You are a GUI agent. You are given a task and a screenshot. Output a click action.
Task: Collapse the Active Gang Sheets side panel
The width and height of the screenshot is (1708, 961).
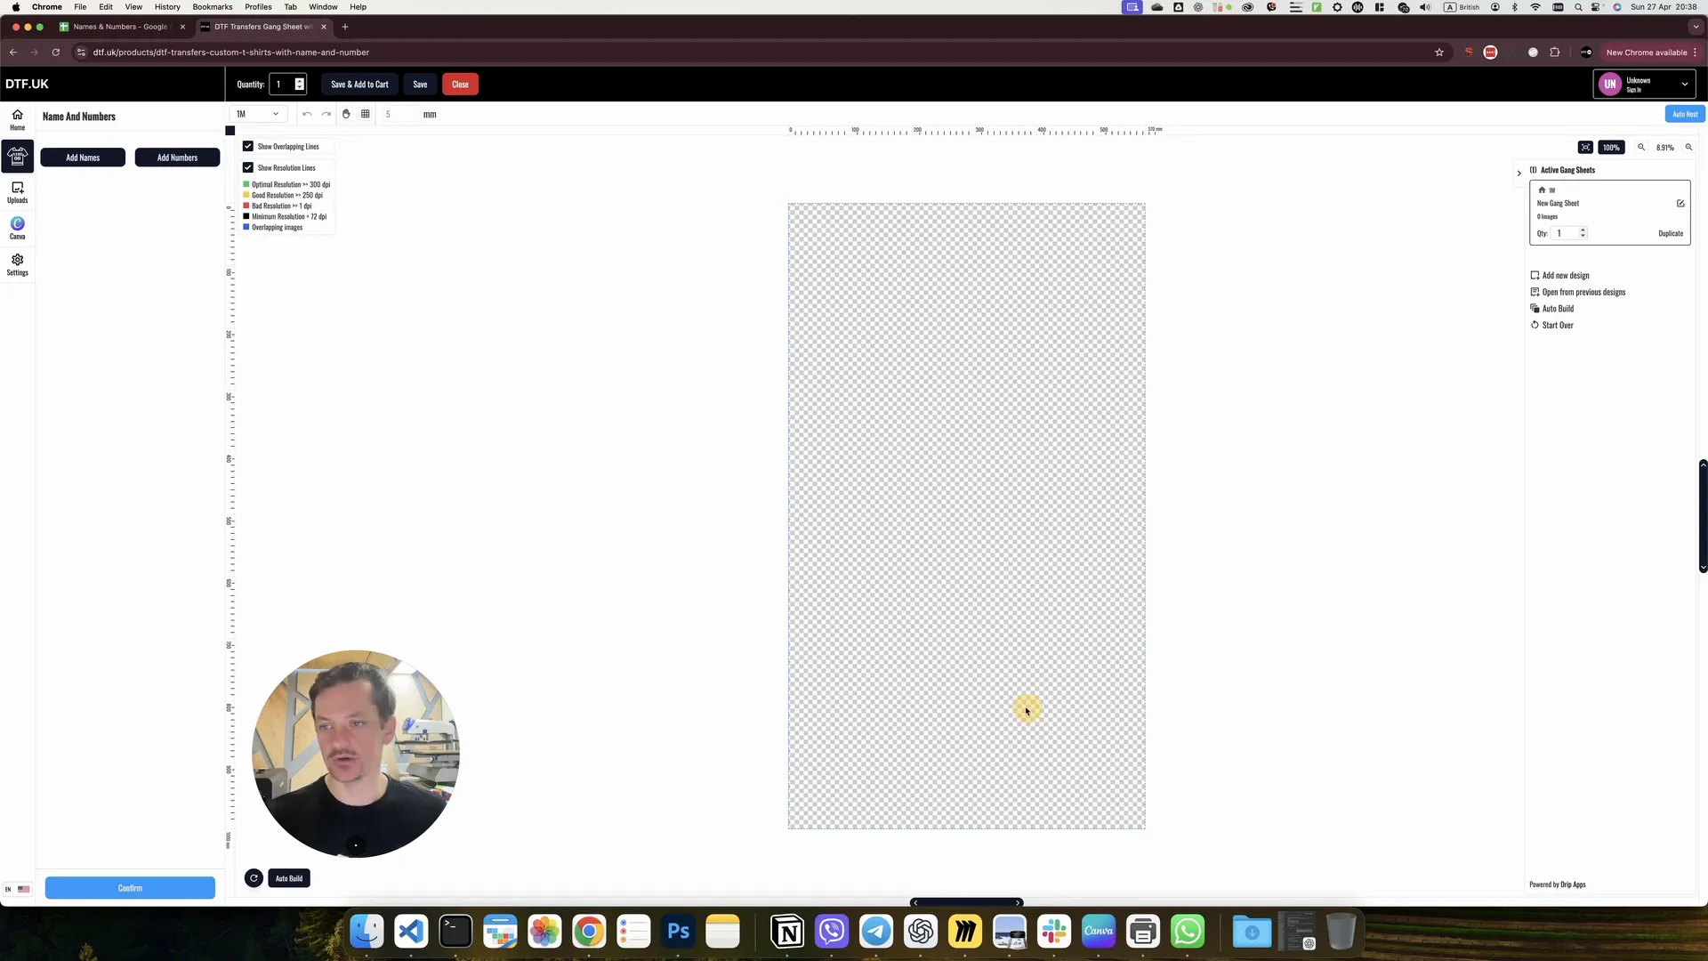(x=1519, y=174)
